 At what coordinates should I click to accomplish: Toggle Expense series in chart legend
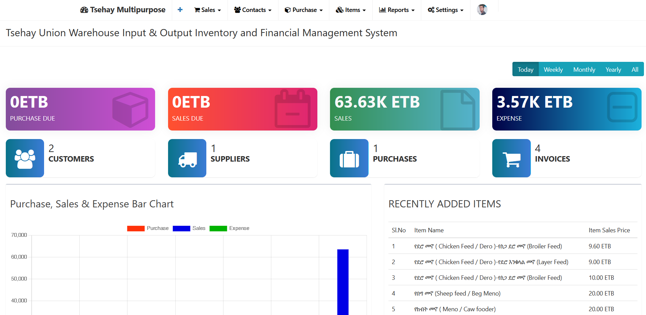229,228
